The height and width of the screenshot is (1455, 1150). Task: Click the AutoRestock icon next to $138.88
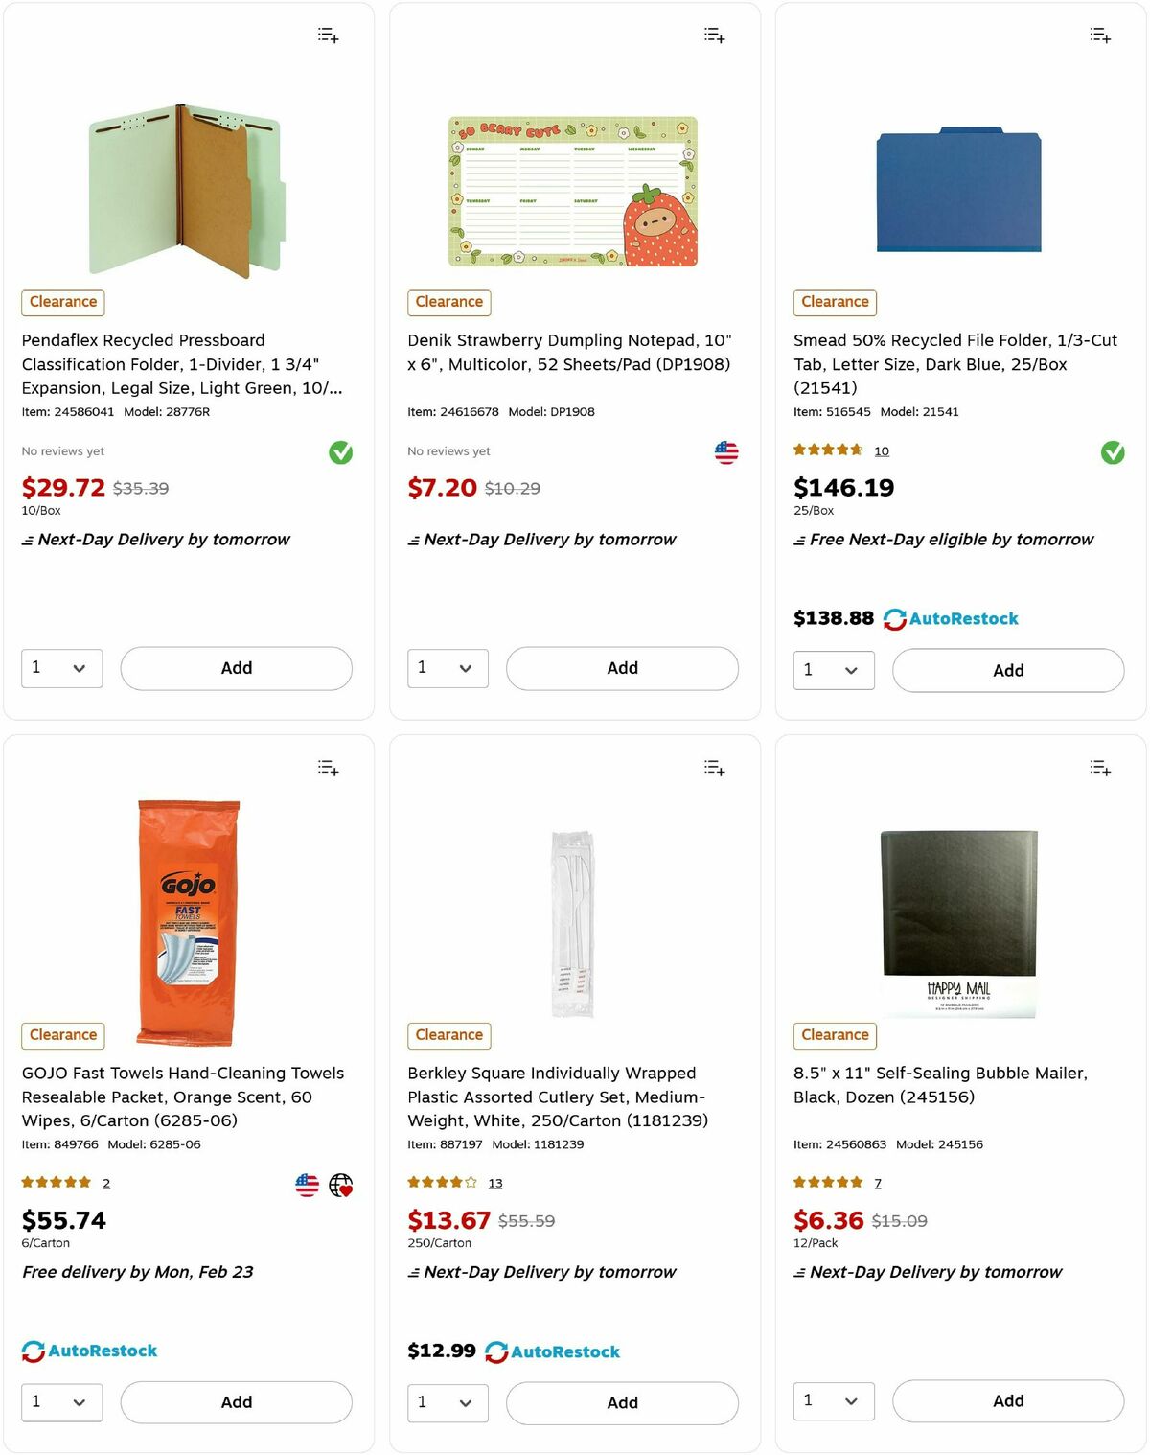pyautogui.click(x=894, y=618)
